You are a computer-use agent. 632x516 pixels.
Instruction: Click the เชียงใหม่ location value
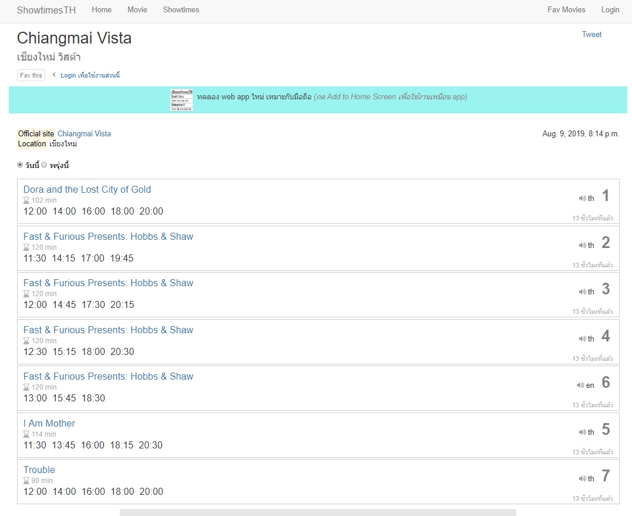(x=63, y=143)
